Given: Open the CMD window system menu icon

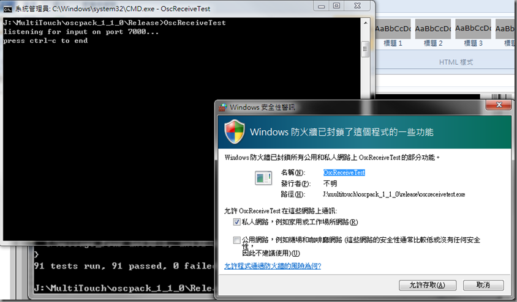Looking at the screenshot, I should 7,9.
